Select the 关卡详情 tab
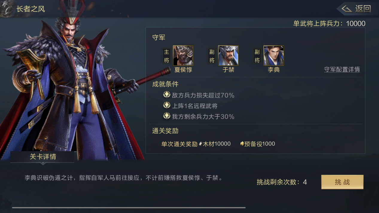Viewport: 379px width, 213px height. tap(42, 157)
